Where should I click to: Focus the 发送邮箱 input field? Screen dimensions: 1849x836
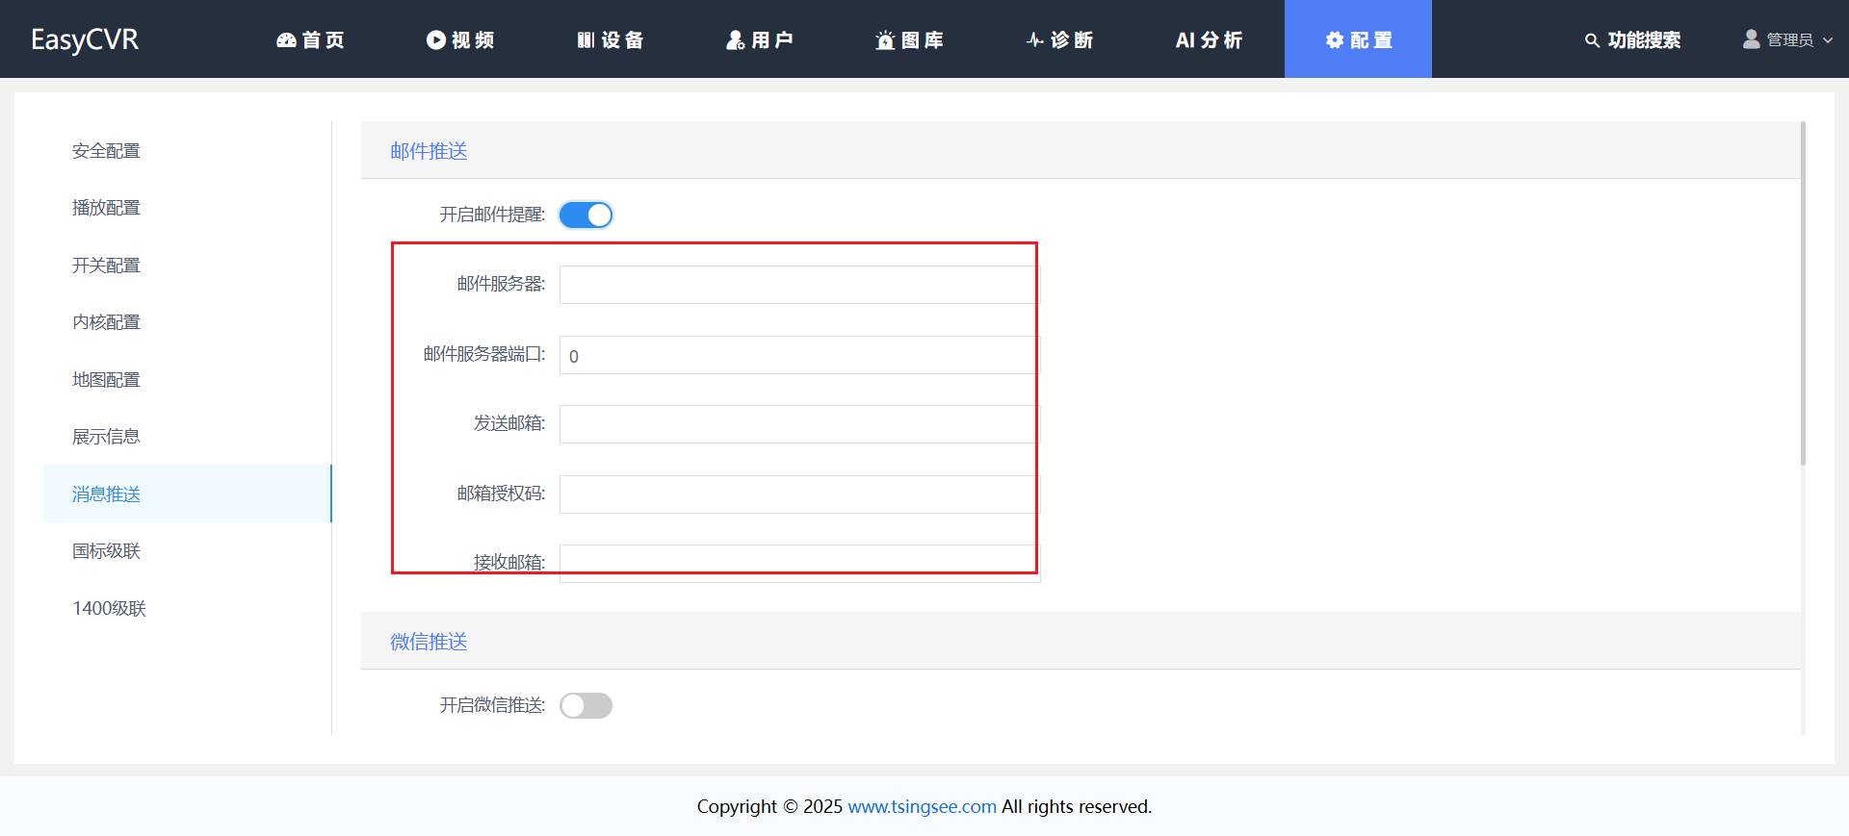tap(799, 424)
